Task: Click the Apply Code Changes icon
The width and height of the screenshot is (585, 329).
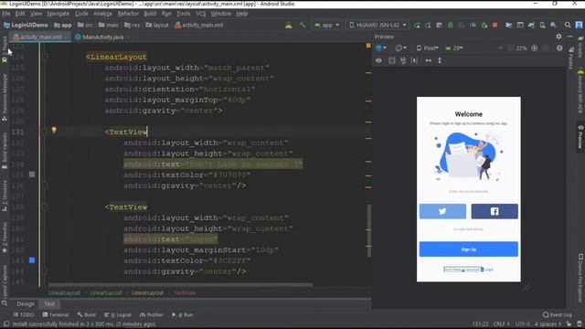Action: pos(439,25)
